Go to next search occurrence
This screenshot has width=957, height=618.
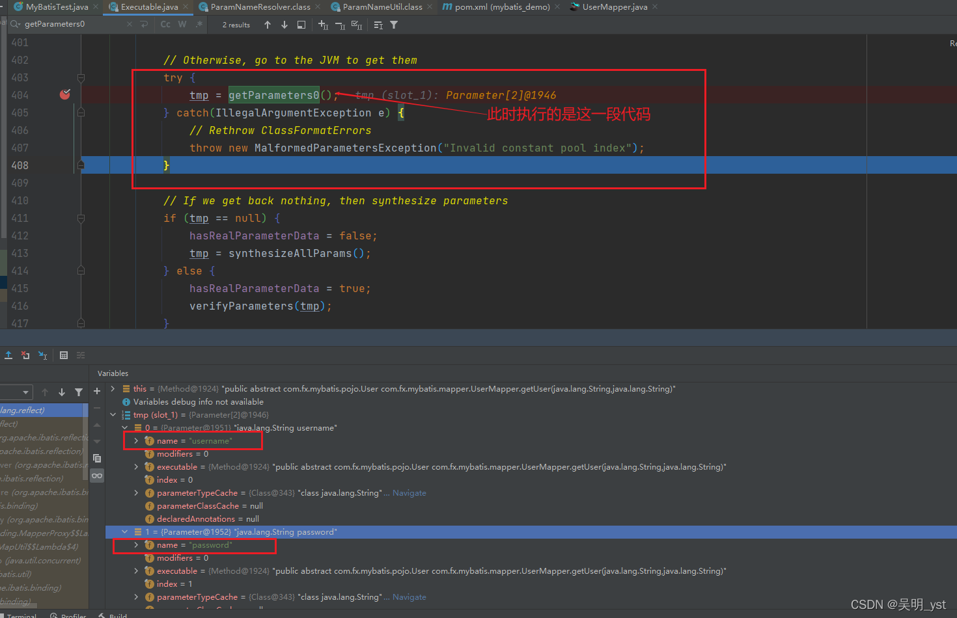pyautogui.click(x=284, y=25)
